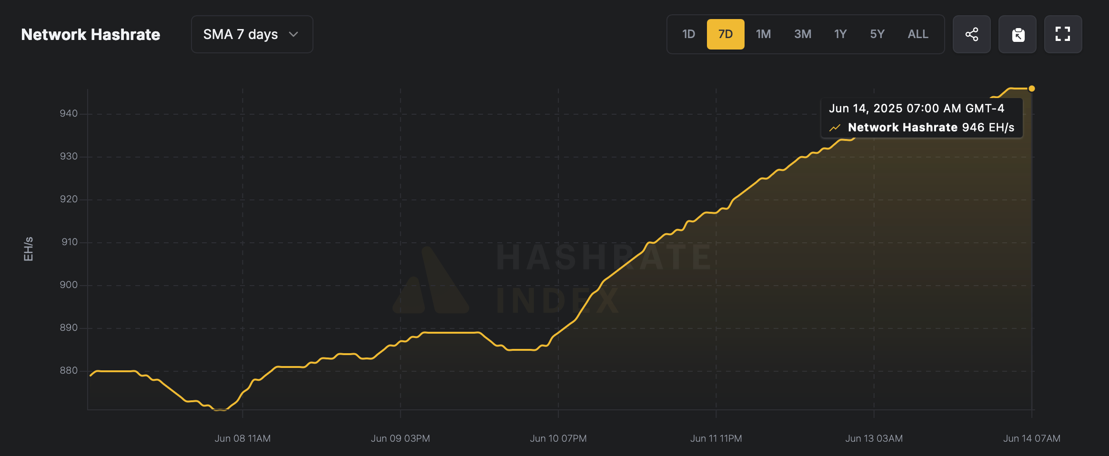Switch to the 1D time range

688,34
